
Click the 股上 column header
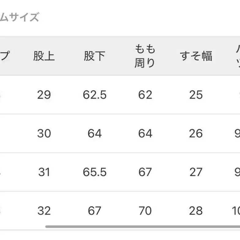pos(44,56)
